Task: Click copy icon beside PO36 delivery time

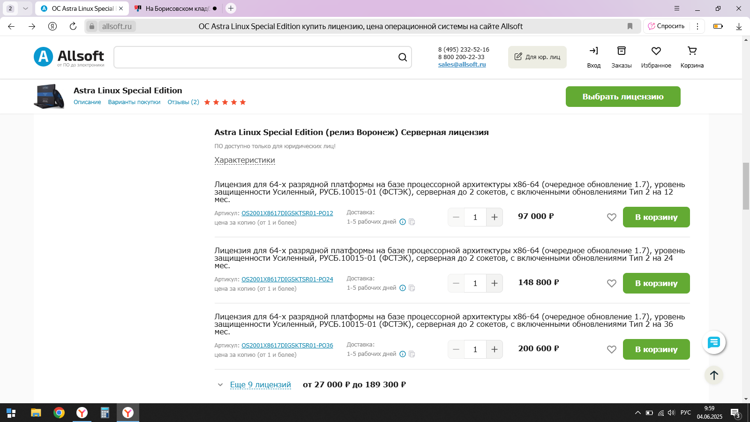Action: pos(412,354)
